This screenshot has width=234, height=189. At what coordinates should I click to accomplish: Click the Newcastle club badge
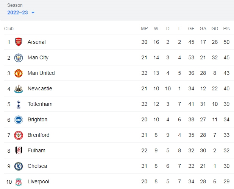click(19, 89)
